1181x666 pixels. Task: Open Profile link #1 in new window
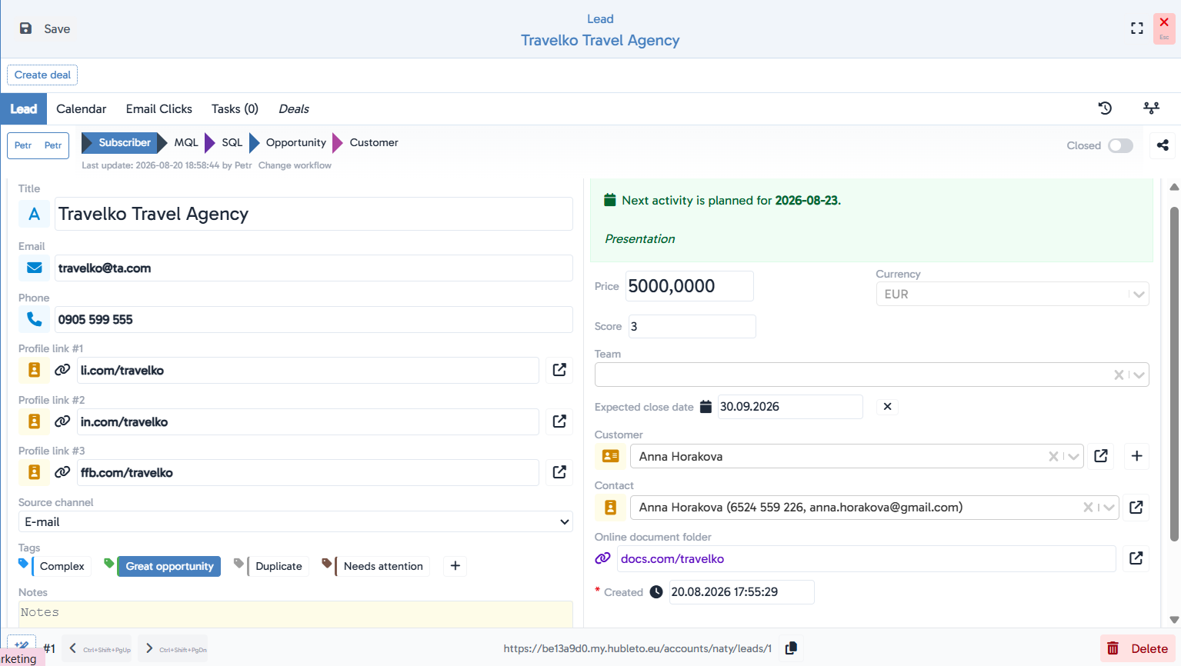coord(559,370)
